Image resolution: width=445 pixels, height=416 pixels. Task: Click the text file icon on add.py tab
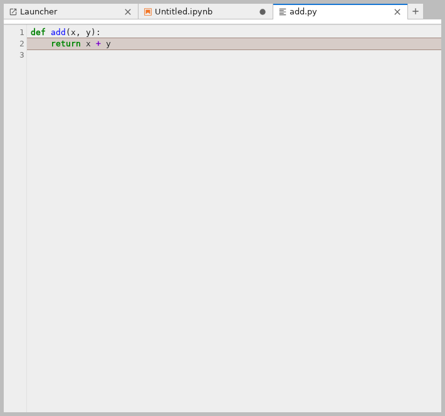point(283,12)
